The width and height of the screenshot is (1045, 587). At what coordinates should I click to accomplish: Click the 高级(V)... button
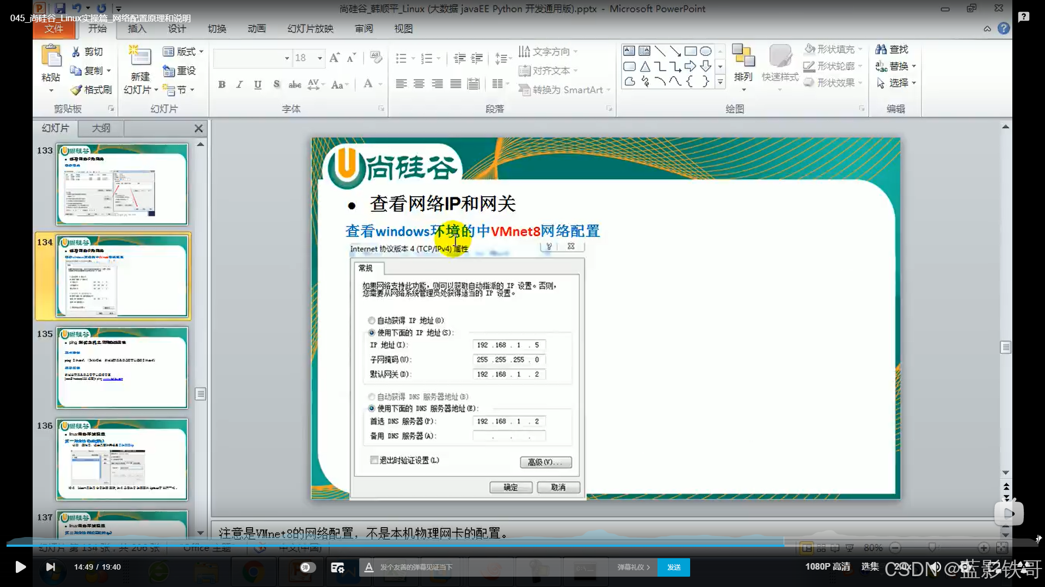pos(545,462)
